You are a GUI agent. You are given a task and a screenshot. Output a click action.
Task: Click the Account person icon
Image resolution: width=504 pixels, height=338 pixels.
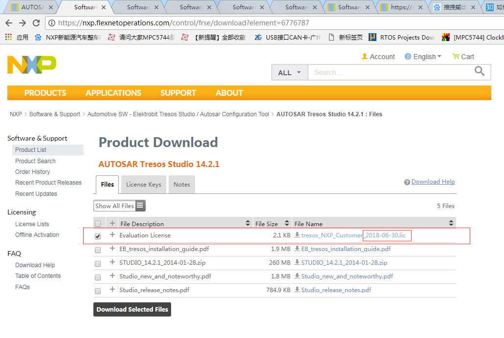365,56
